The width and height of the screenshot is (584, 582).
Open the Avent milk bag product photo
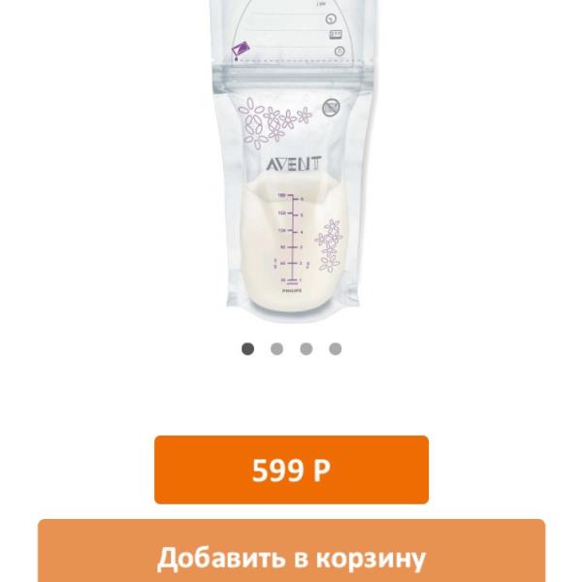(293, 160)
